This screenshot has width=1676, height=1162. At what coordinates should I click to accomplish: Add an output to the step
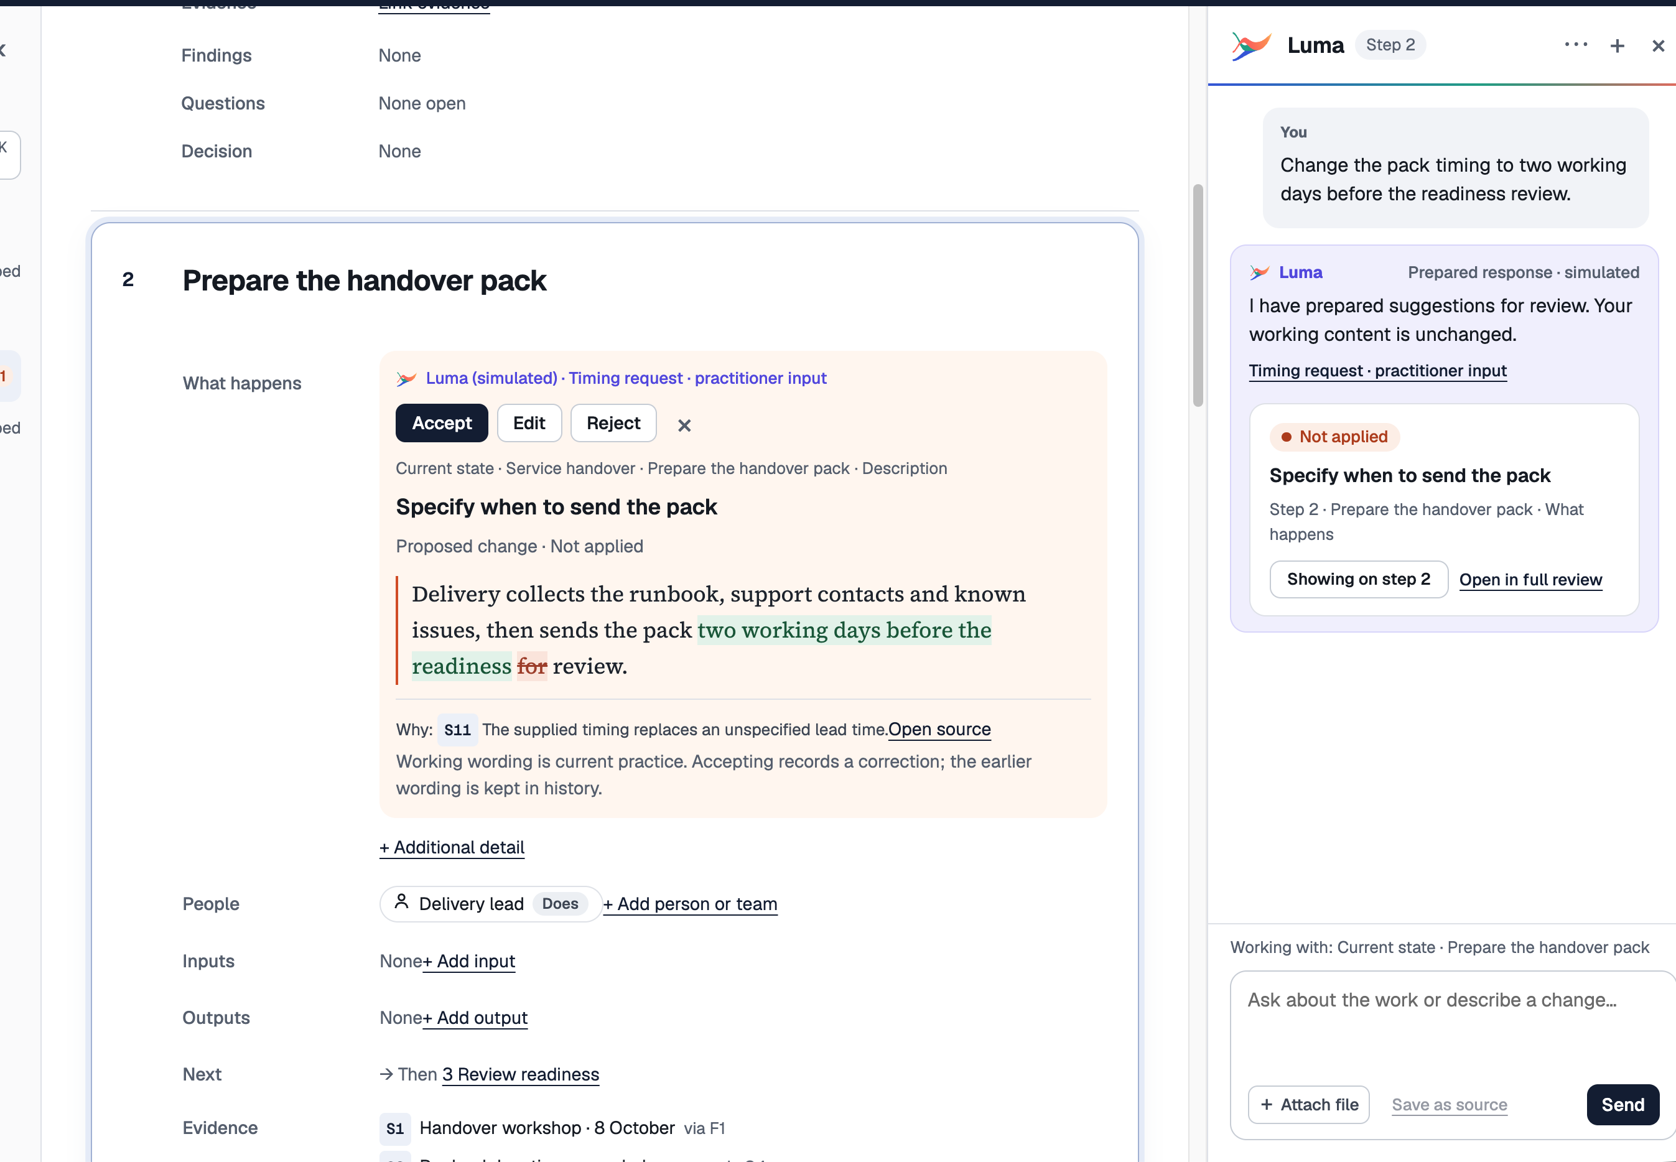(475, 1018)
